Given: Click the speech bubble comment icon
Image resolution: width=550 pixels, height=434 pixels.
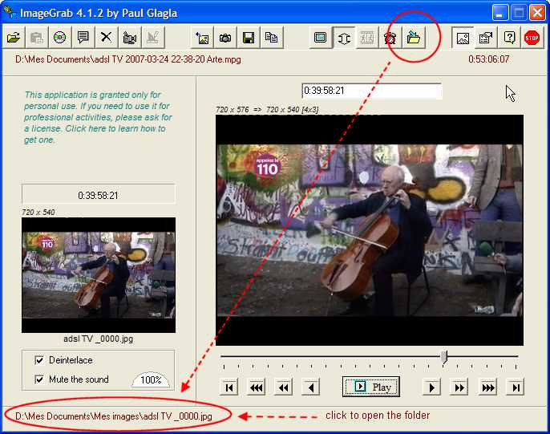Looking at the screenshot, I should 83,37.
